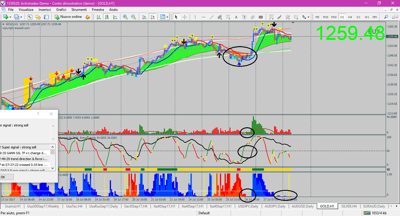Click the alert list vertical scrollbar
The image size is (400, 216).
53,157
